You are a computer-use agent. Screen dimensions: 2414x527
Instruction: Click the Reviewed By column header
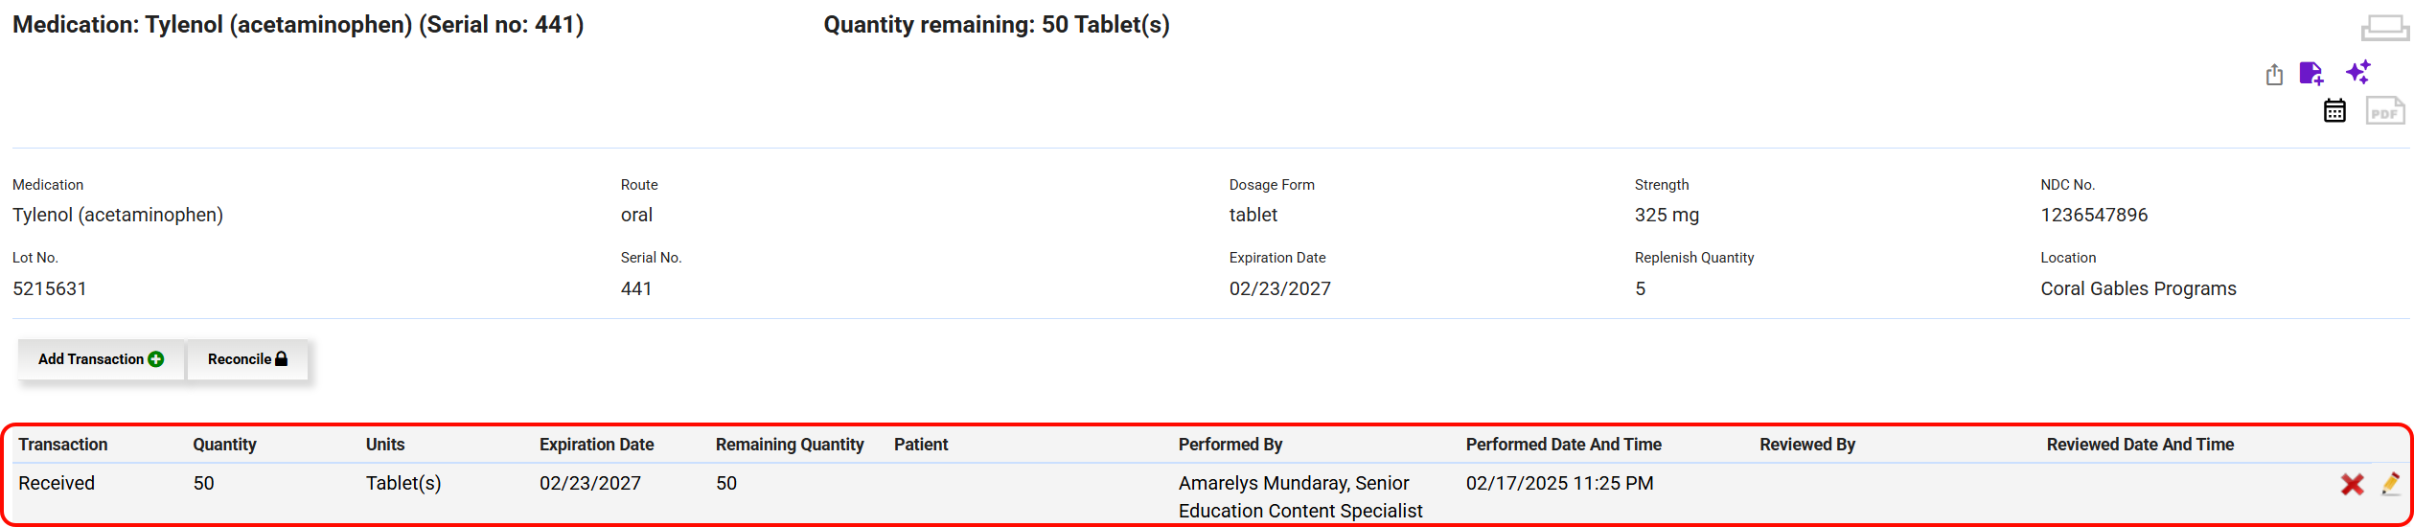pyautogui.click(x=1807, y=445)
